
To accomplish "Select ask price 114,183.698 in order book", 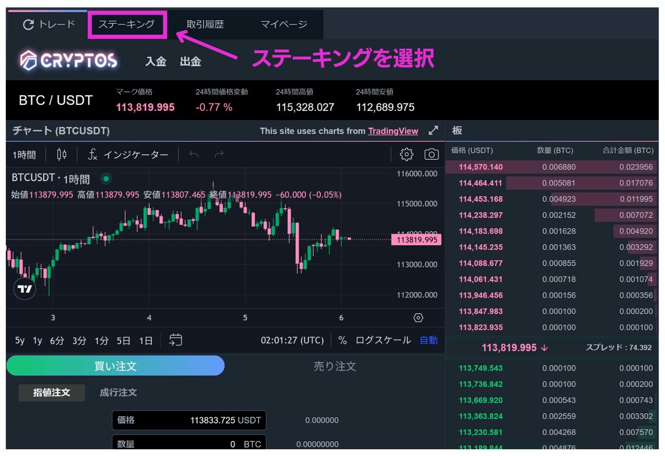I will pos(481,231).
